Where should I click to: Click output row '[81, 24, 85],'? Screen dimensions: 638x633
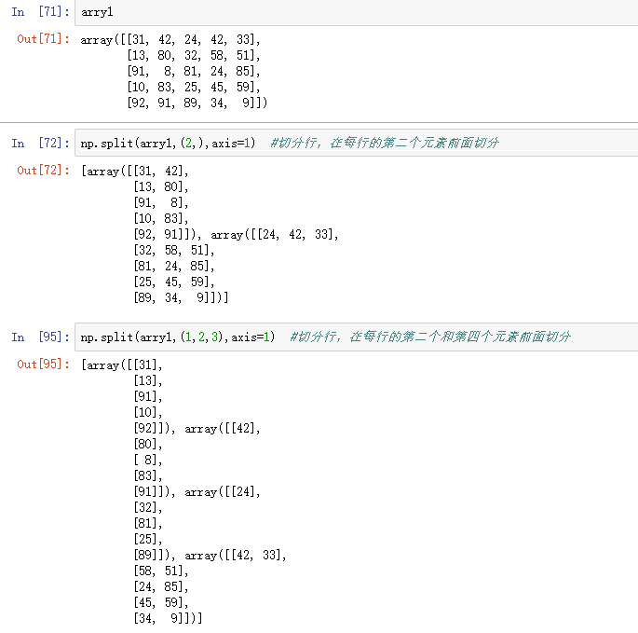pyautogui.click(x=174, y=266)
